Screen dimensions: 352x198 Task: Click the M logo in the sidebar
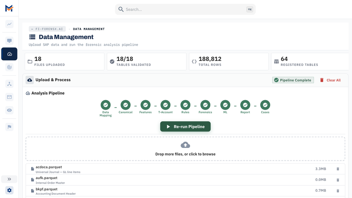9,8
